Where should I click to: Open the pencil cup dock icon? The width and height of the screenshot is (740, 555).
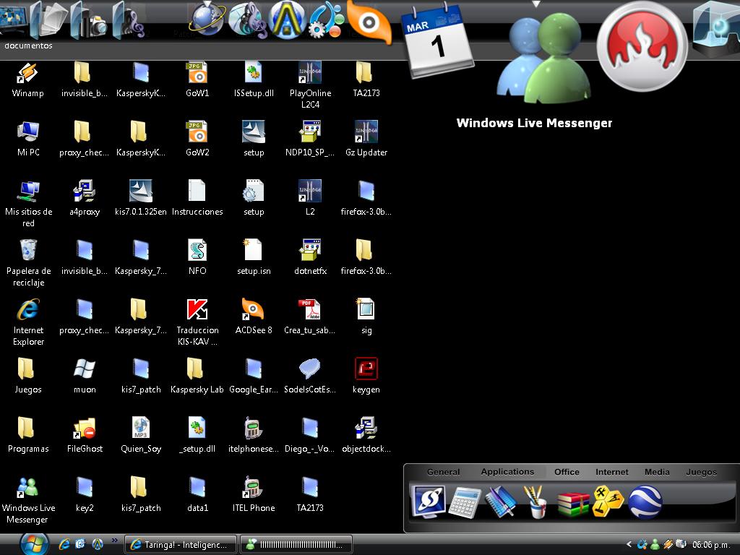click(x=536, y=503)
